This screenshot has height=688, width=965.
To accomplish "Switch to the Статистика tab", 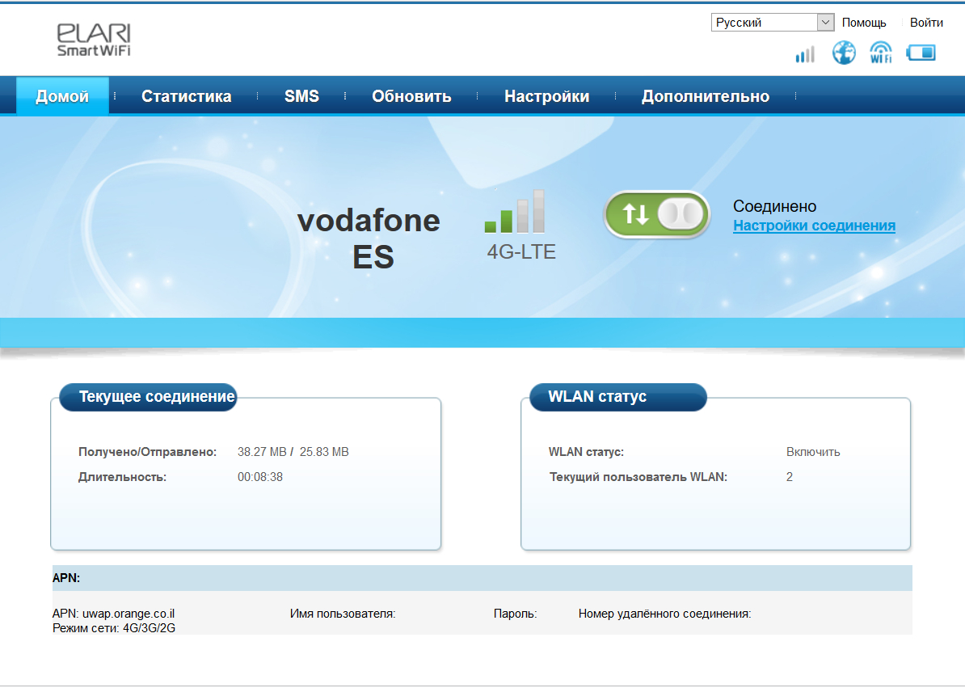I will [x=186, y=96].
